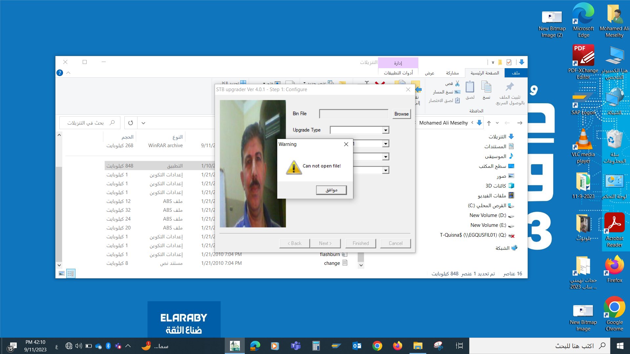Collapse the ribbon with the chevron

click(x=68, y=73)
